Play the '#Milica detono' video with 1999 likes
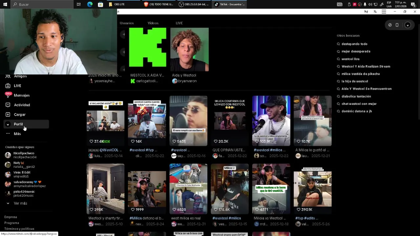This screenshot has height=236, width=420. [x=147, y=189]
